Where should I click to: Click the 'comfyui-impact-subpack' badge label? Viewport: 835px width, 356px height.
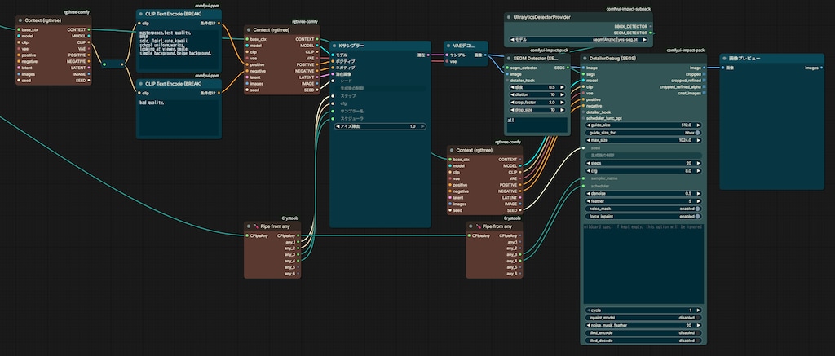click(x=629, y=9)
